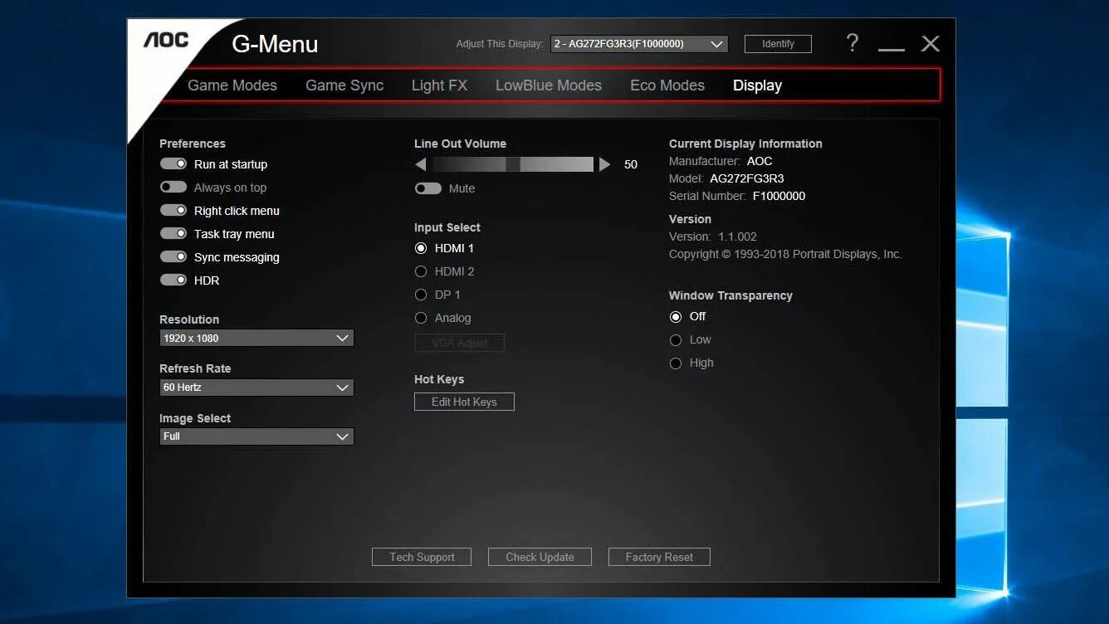This screenshot has height=624, width=1109.
Task: Set window transparency to High
Action: tap(676, 363)
